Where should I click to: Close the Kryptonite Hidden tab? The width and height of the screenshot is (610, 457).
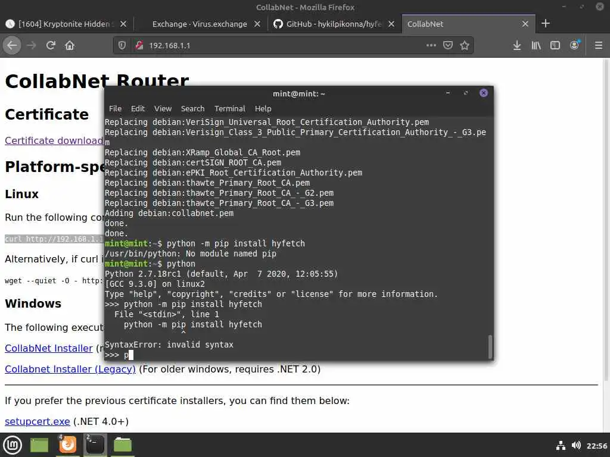[x=123, y=24]
